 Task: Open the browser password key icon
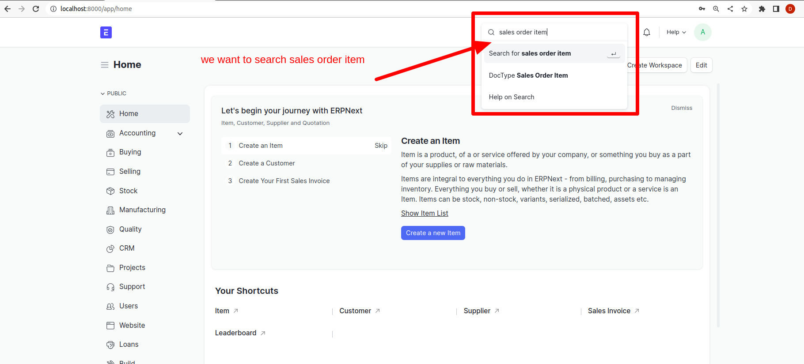click(702, 9)
